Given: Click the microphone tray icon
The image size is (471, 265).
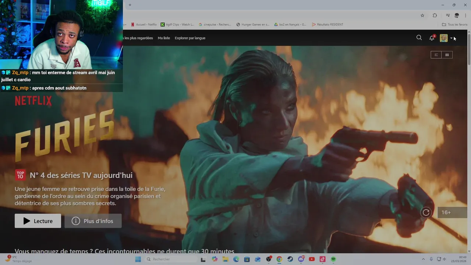Looking at the screenshot, I should [x=431, y=259].
